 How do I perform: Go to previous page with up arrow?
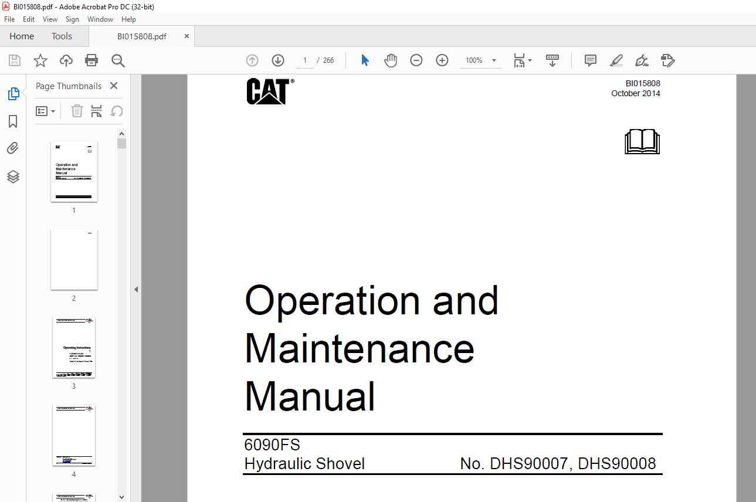(x=252, y=60)
